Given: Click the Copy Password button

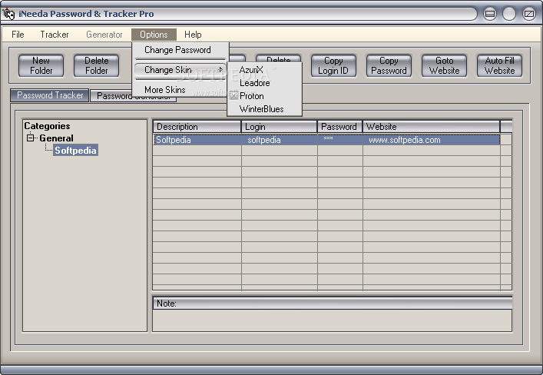Looking at the screenshot, I should coord(389,65).
